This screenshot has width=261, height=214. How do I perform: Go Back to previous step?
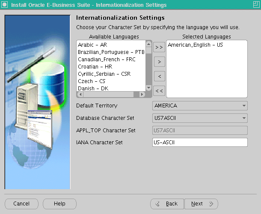click(x=167, y=204)
